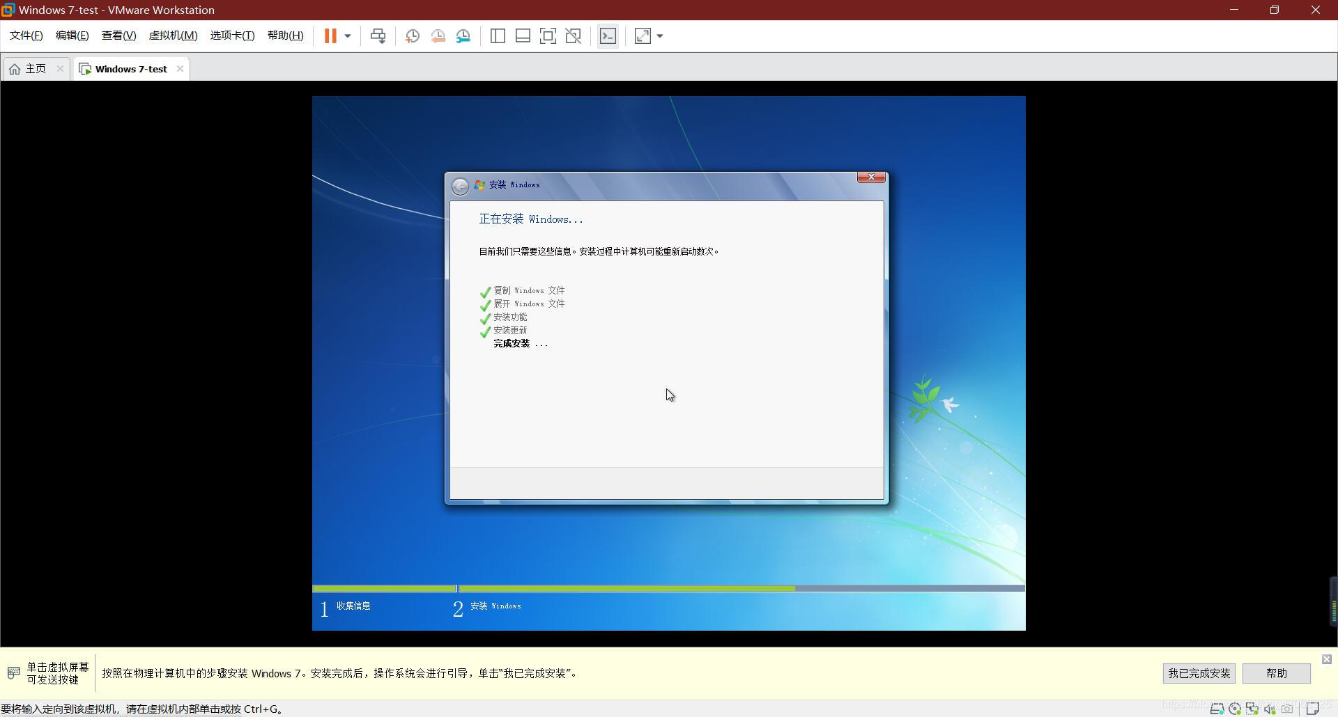Click the back arrow in 安装 Windows dialog
This screenshot has height=717, width=1338.
(460, 186)
